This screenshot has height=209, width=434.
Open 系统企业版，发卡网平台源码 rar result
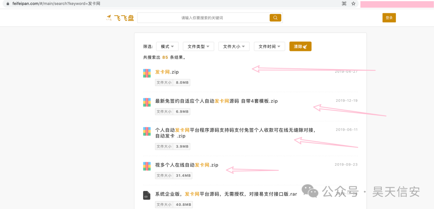pos(226,194)
